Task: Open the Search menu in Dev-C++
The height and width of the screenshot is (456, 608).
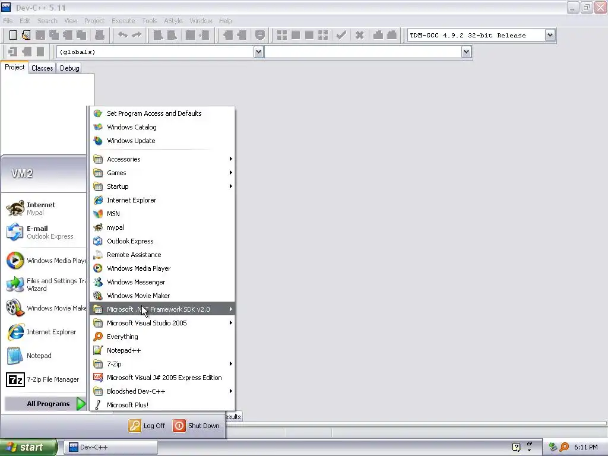Action: point(47,21)
